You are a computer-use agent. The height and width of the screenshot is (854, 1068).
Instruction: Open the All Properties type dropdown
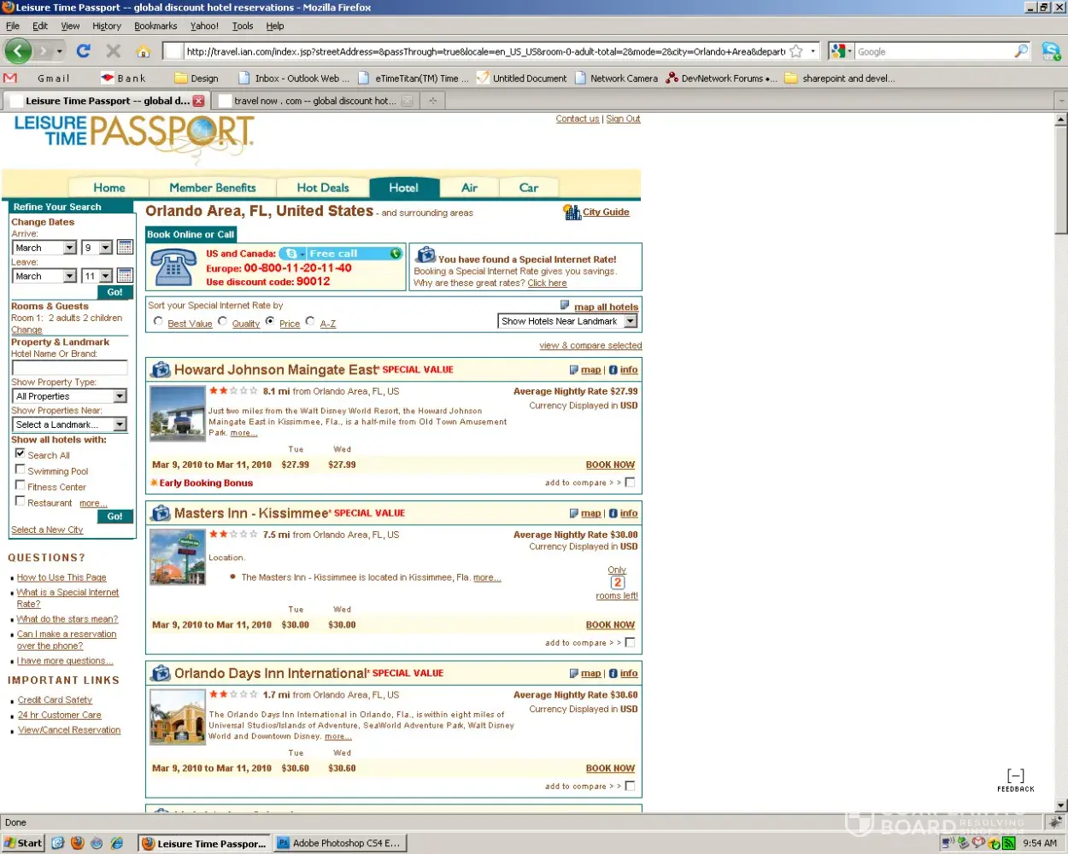pyautogui.click(x=120, y=396)
